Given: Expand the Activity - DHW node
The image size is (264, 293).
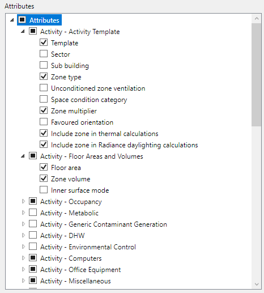Looking at the screenshot, I should coord(23,235).
